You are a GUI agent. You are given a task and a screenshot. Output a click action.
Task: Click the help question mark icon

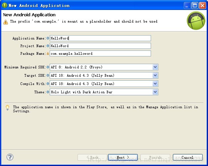10,157
